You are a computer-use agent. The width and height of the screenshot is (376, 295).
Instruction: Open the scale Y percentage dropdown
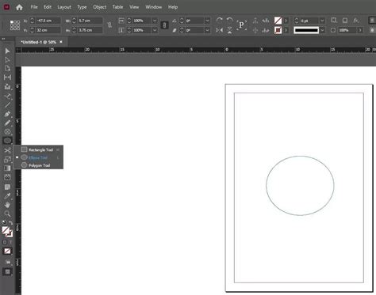point(155,30)
